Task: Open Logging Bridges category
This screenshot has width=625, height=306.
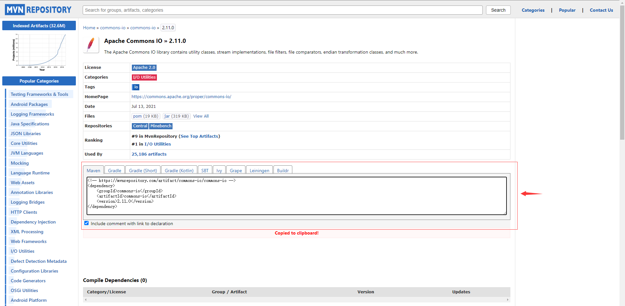Action: pos(28,202)
